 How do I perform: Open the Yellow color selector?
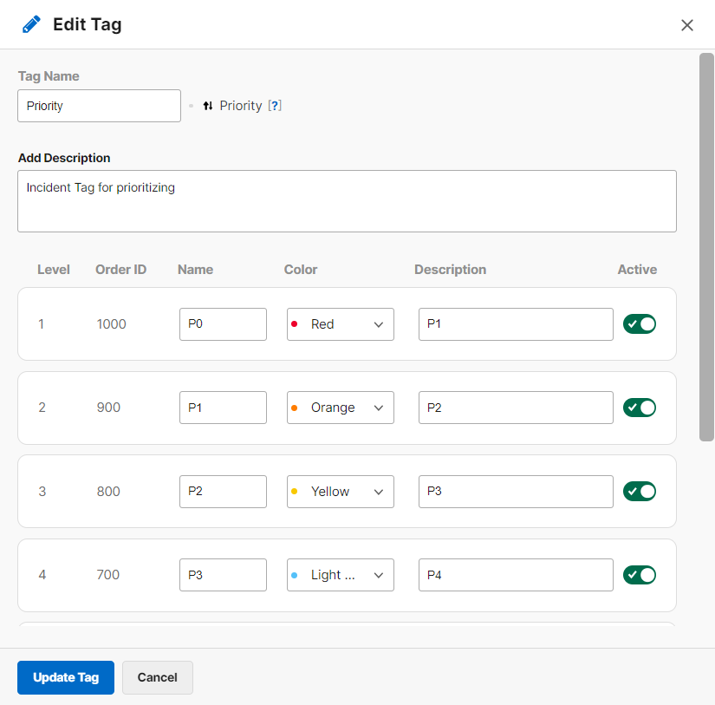click(340, 492)
